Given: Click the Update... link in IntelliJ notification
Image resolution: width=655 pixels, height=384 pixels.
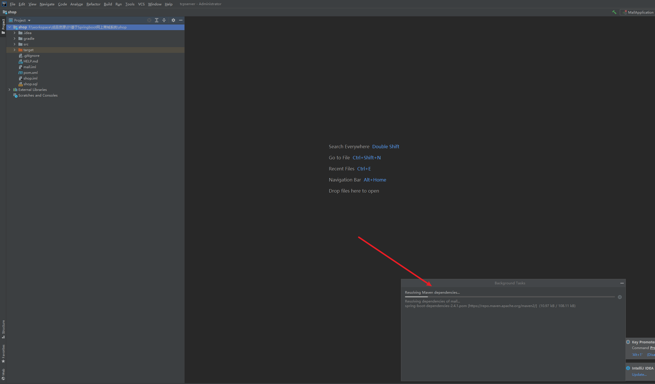Looking at the screenshot, I should [639, 375].
